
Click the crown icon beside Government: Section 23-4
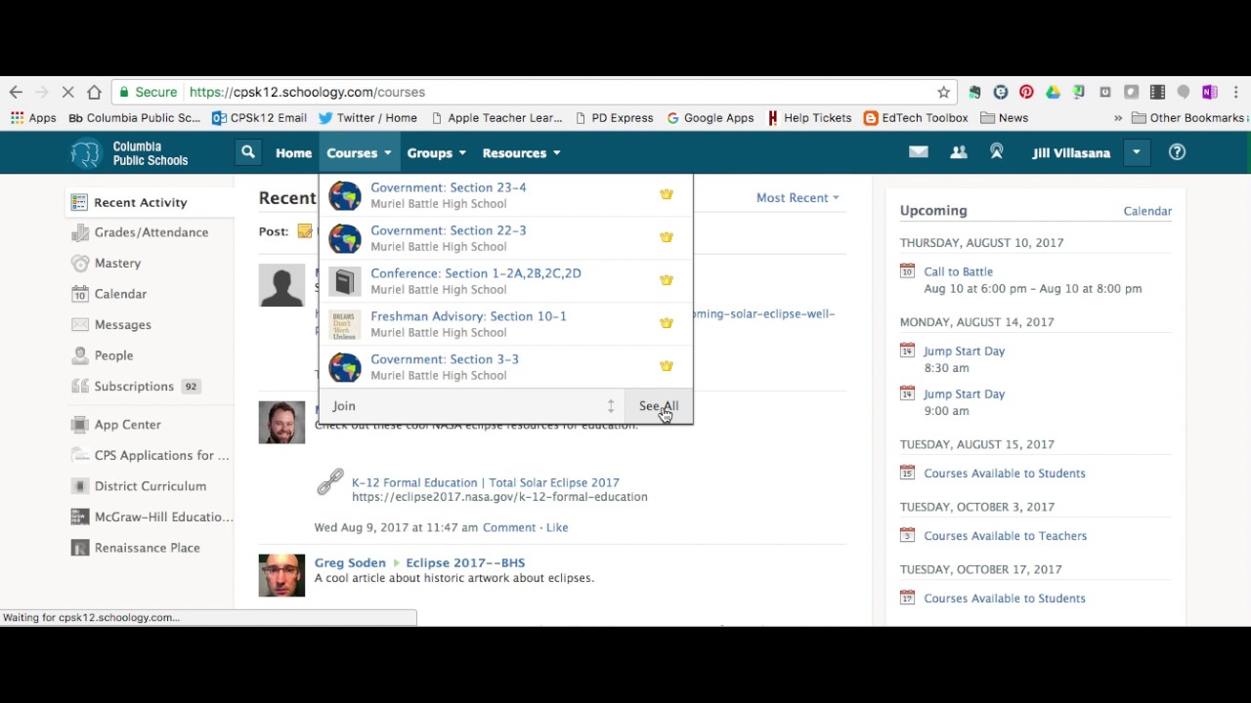[x=667, y=194]
